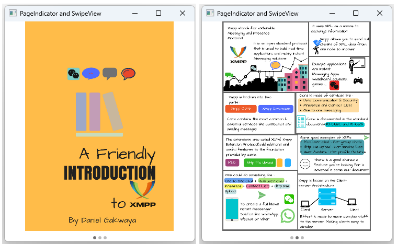This screenshot has width=397, height=244.
Task: Click the left Client laptop icon
Action: click(305, 203)
